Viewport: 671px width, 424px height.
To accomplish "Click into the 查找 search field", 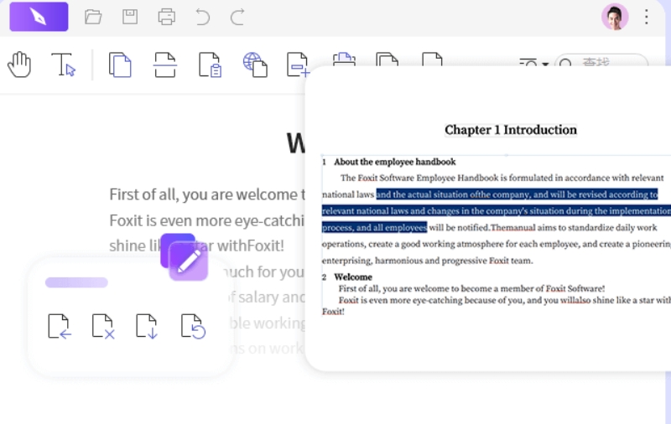I will [x=601, y=62].
